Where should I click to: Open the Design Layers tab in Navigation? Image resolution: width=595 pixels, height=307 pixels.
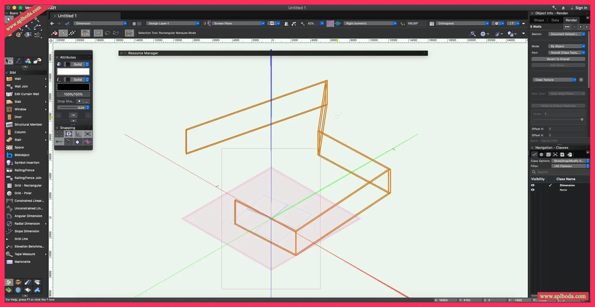pyautogui.click(x=541, y=155)
